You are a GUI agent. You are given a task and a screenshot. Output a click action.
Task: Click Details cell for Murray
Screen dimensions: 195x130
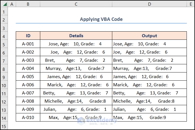pos(76,69)
